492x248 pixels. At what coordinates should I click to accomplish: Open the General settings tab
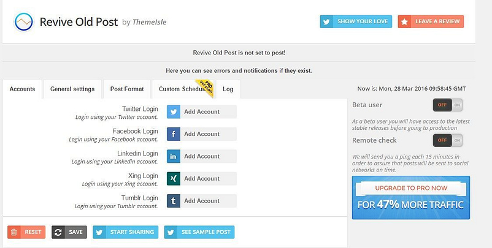(x=72, y=89)
